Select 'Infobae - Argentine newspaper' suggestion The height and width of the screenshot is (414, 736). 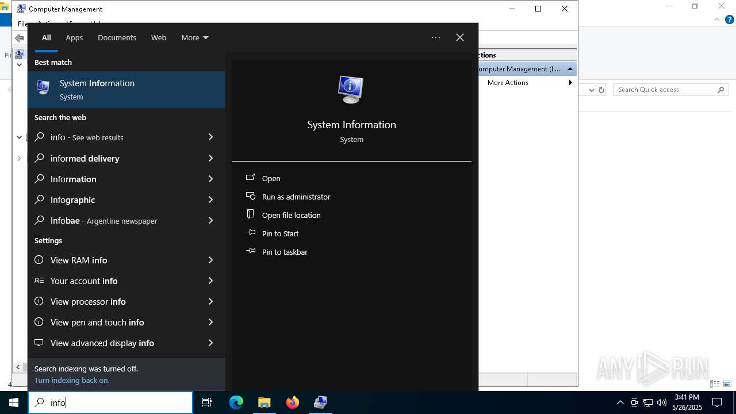[x=103, y=220]
